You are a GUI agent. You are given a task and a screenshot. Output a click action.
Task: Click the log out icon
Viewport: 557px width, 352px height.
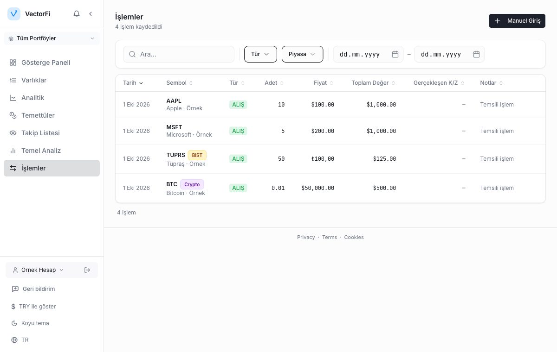point(87,270)
